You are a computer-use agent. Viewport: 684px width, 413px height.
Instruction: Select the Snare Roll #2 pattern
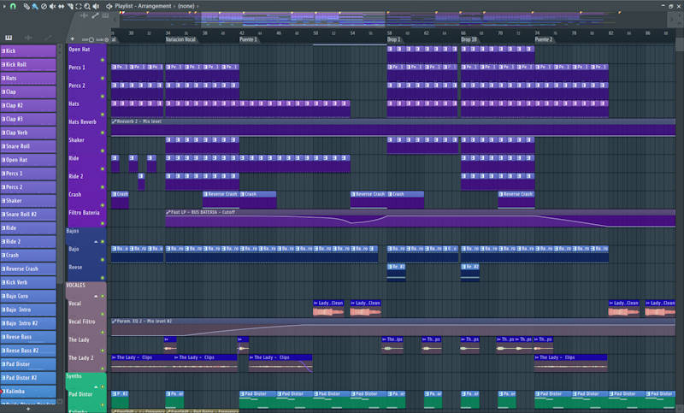pyautogui.click(x=28, y=214)
